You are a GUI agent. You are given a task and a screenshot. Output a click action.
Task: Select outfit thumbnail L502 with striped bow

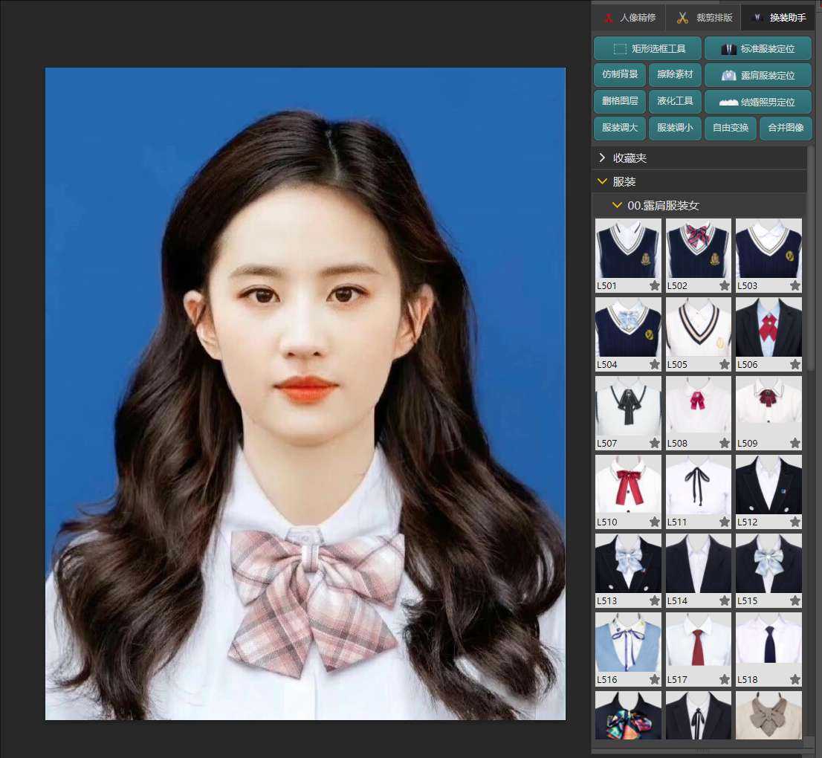point(699,248)
